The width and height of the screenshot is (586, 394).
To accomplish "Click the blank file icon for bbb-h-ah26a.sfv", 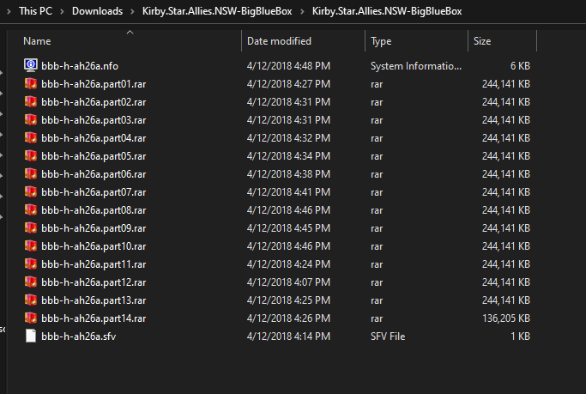I will [31, 336].
